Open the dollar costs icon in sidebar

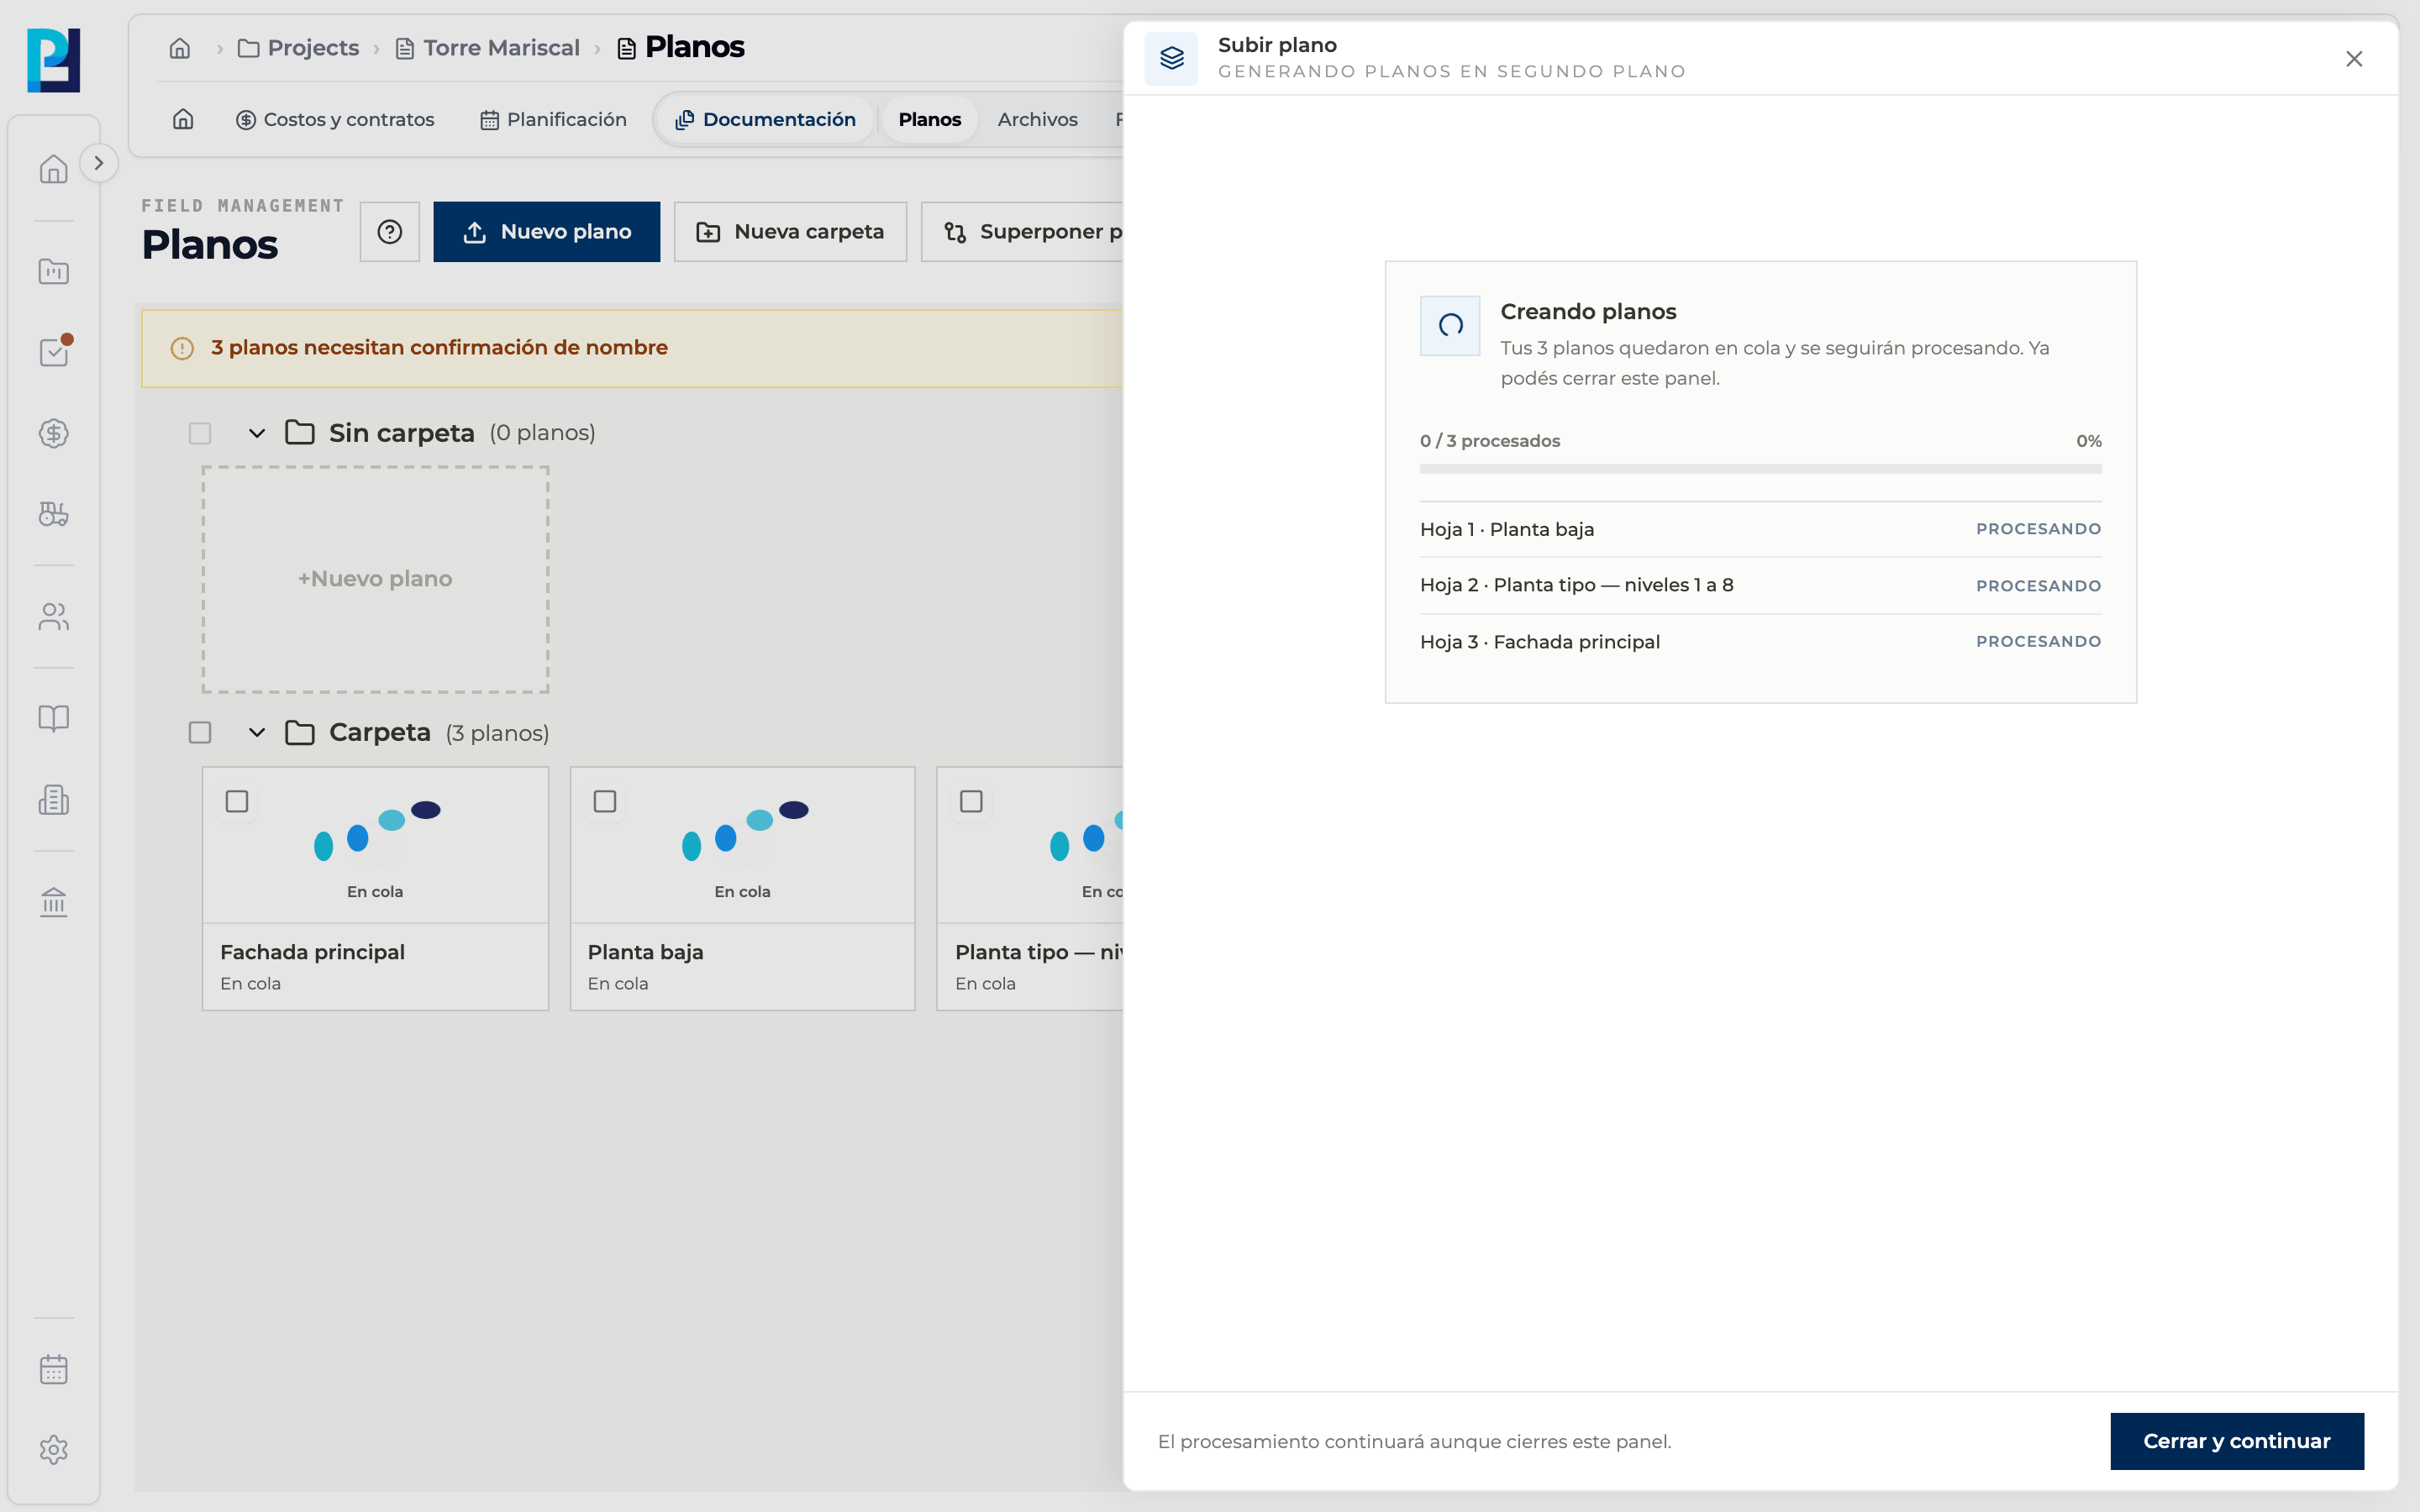[x=53, y=433]
